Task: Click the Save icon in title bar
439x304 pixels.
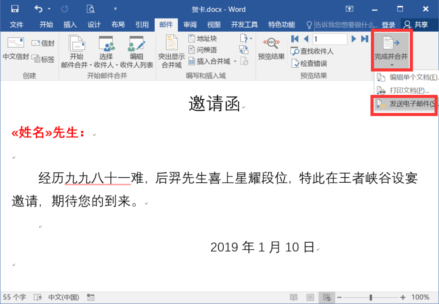Action: pyautogui.click(x=15, y=9)
